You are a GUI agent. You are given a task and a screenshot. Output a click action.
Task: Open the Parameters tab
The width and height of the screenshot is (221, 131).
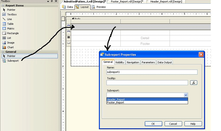tap(148, 62)
